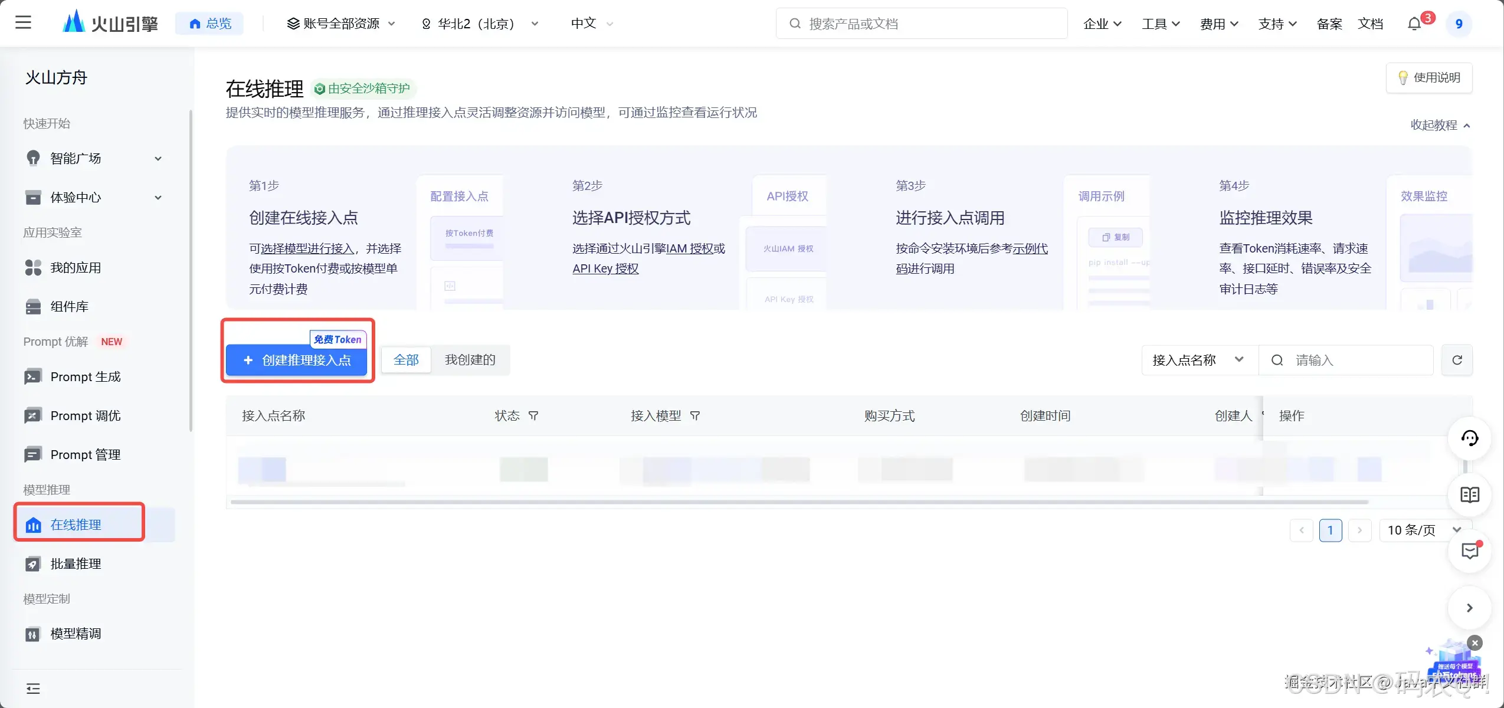Screen dimensions: 1504x708
Task: Click the floating book documentation icon
Action: click(1469, 494)
